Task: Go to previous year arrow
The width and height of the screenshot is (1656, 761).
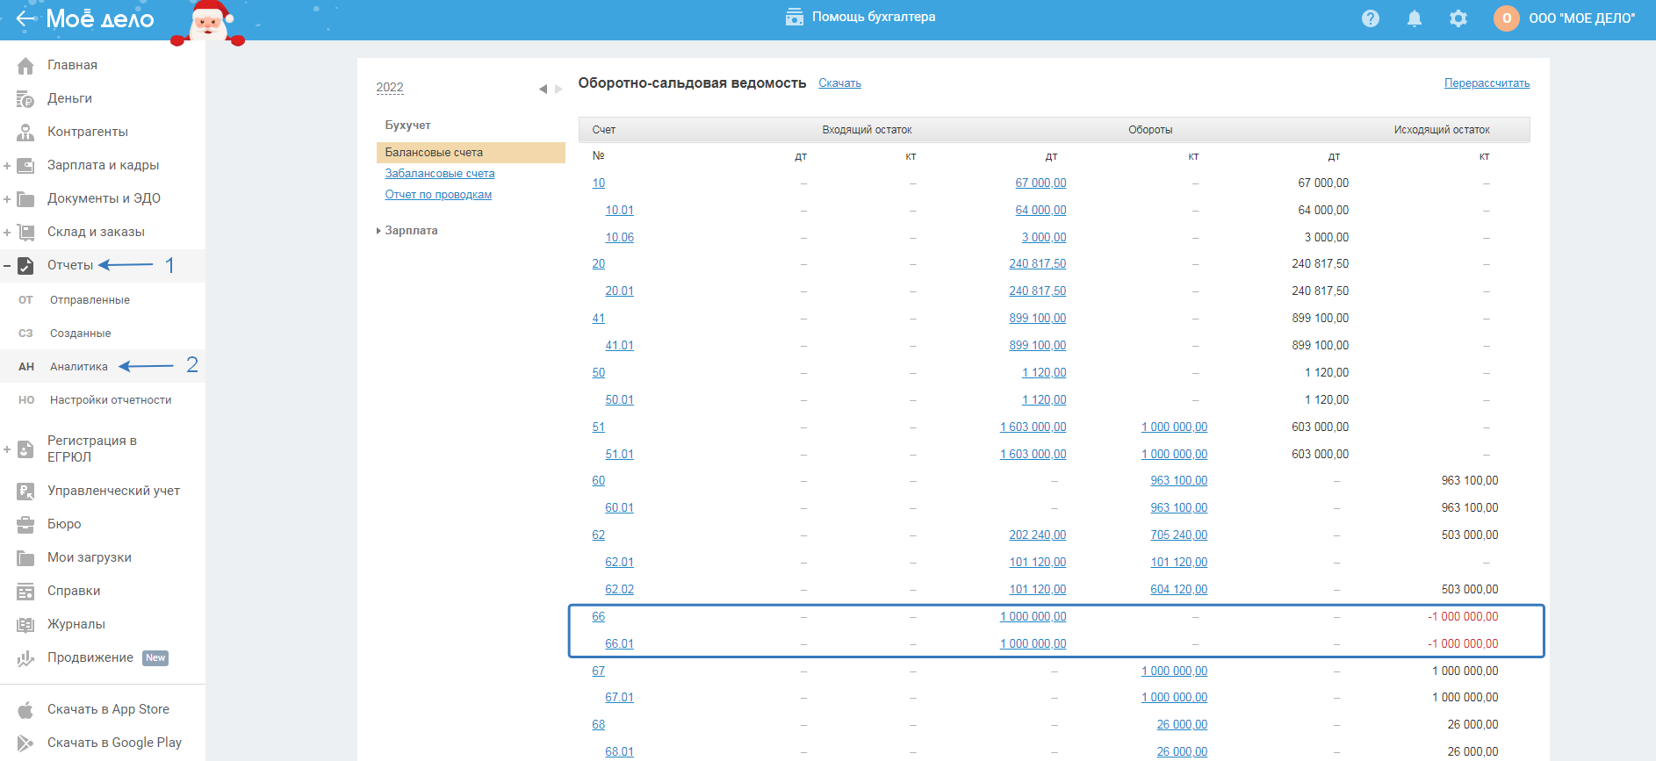Action: pyautogui.click(x=543, y=89)
